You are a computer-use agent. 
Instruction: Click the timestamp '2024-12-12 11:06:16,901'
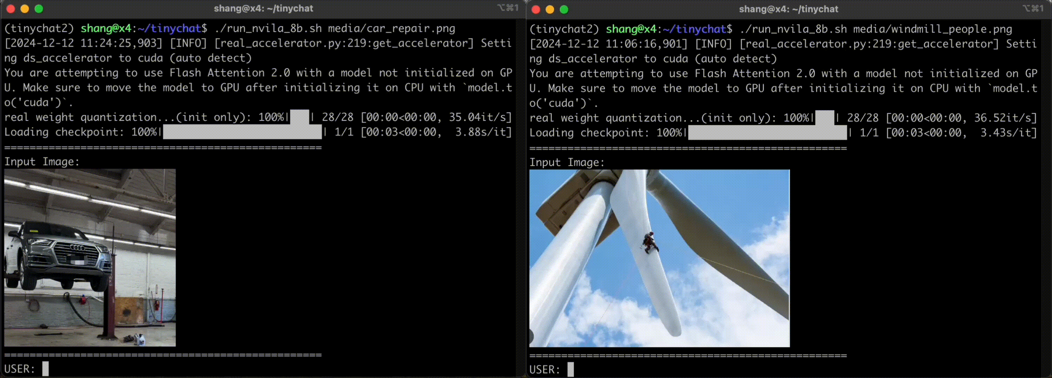click(608, 44)
